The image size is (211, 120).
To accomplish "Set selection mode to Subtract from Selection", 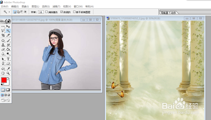I will point(22,12).
